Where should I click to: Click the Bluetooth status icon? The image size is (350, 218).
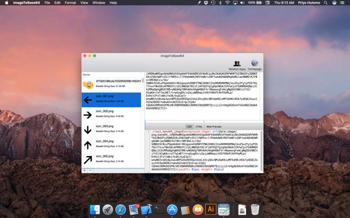point(220,3)
